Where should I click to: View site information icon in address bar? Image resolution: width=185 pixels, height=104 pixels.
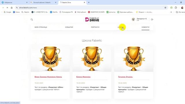point(17,8)
